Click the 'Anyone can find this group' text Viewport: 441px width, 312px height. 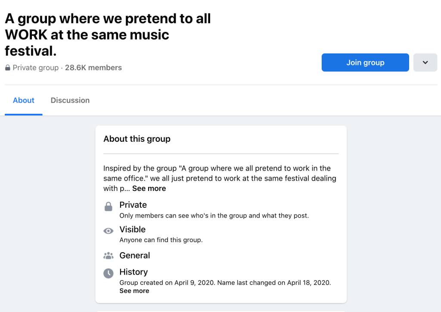coord(161,240)
